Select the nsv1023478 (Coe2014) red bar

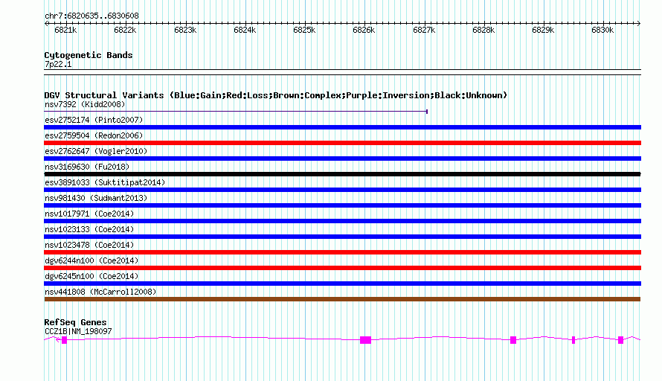pos(342,252)
